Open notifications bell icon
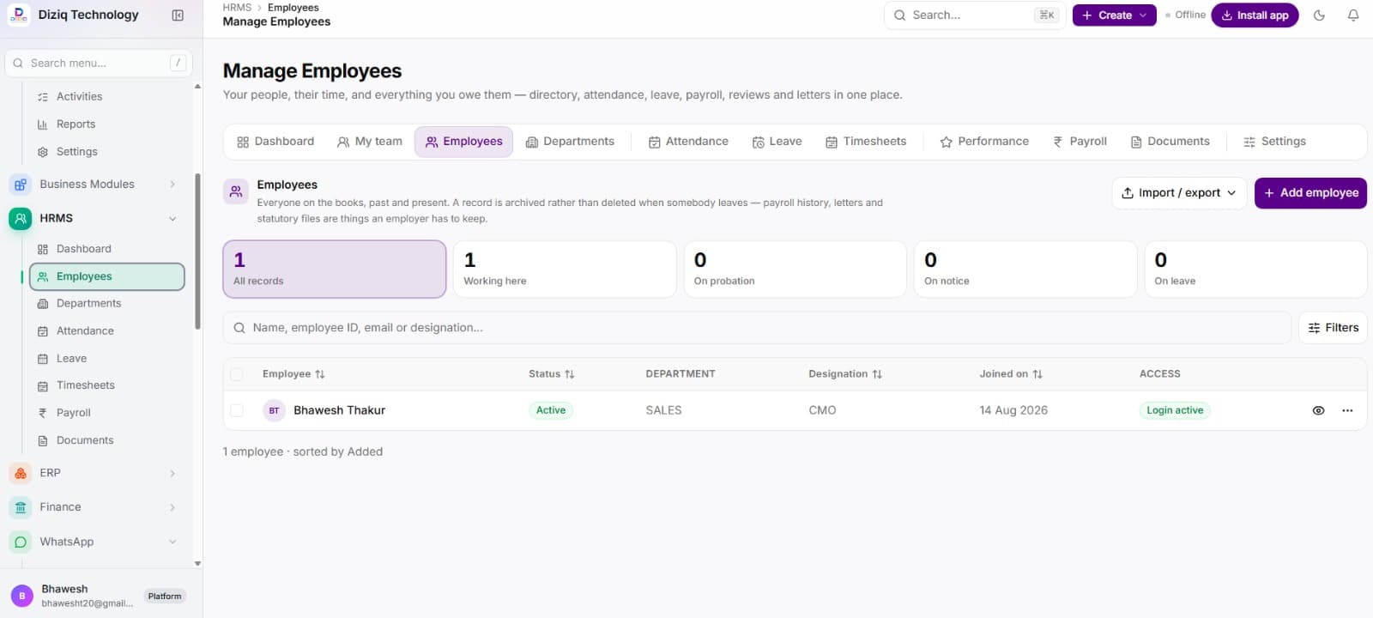Image resolution: width=1373 pixels, height=618 pixels. 1353,15
